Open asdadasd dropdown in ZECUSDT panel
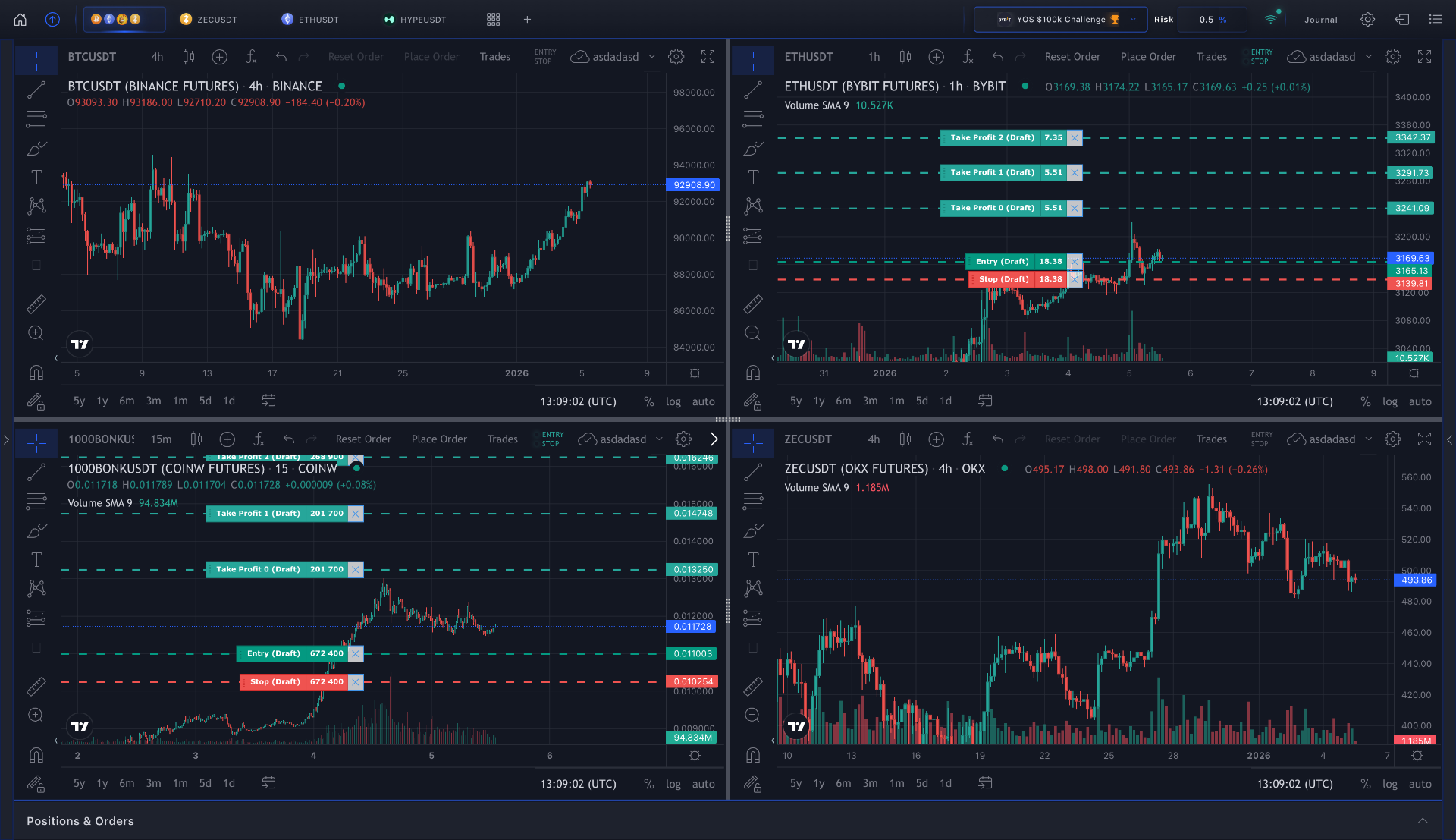 1330,439
